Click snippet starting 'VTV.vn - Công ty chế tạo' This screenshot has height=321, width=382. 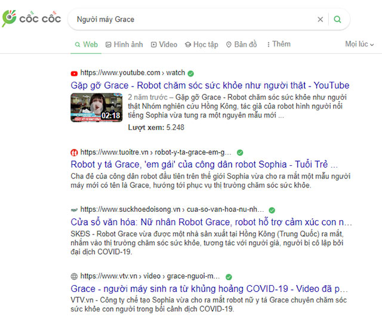pos(208,304)
